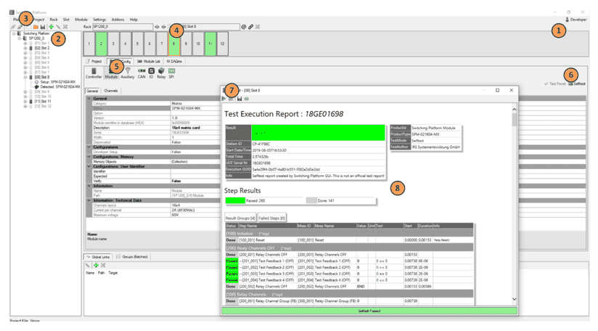Select the Global Links tab
Screen dimensions: 598x331
pyautogui.click(x=98, y=257)
